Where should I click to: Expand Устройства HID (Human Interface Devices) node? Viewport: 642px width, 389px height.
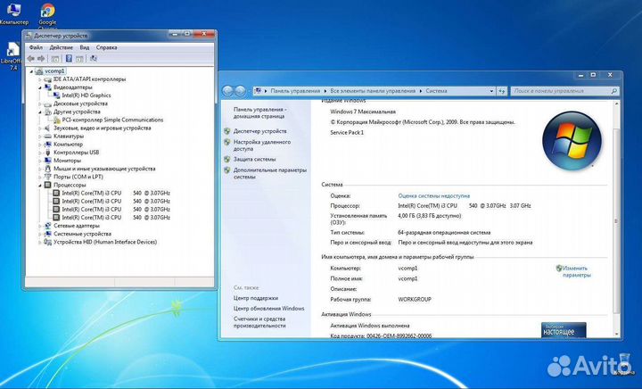[x=40, y=242]
